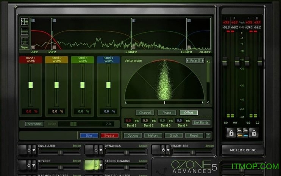Image resolution: width=281 pixels, height=176 pixels.
Task: Toggle the Bypass button
Action: [x=109, y=135]
